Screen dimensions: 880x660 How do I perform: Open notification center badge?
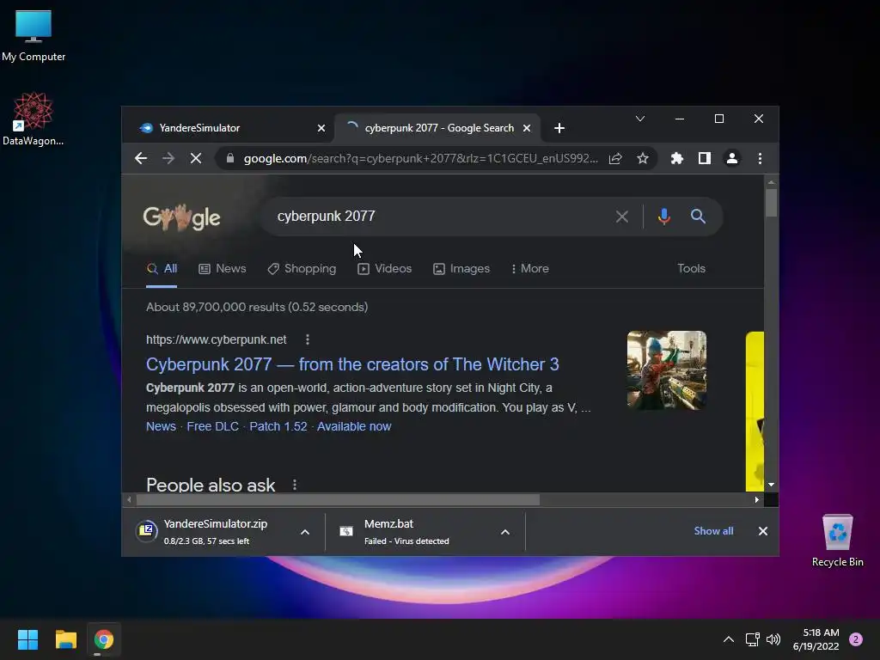click(x=856, y=639)
